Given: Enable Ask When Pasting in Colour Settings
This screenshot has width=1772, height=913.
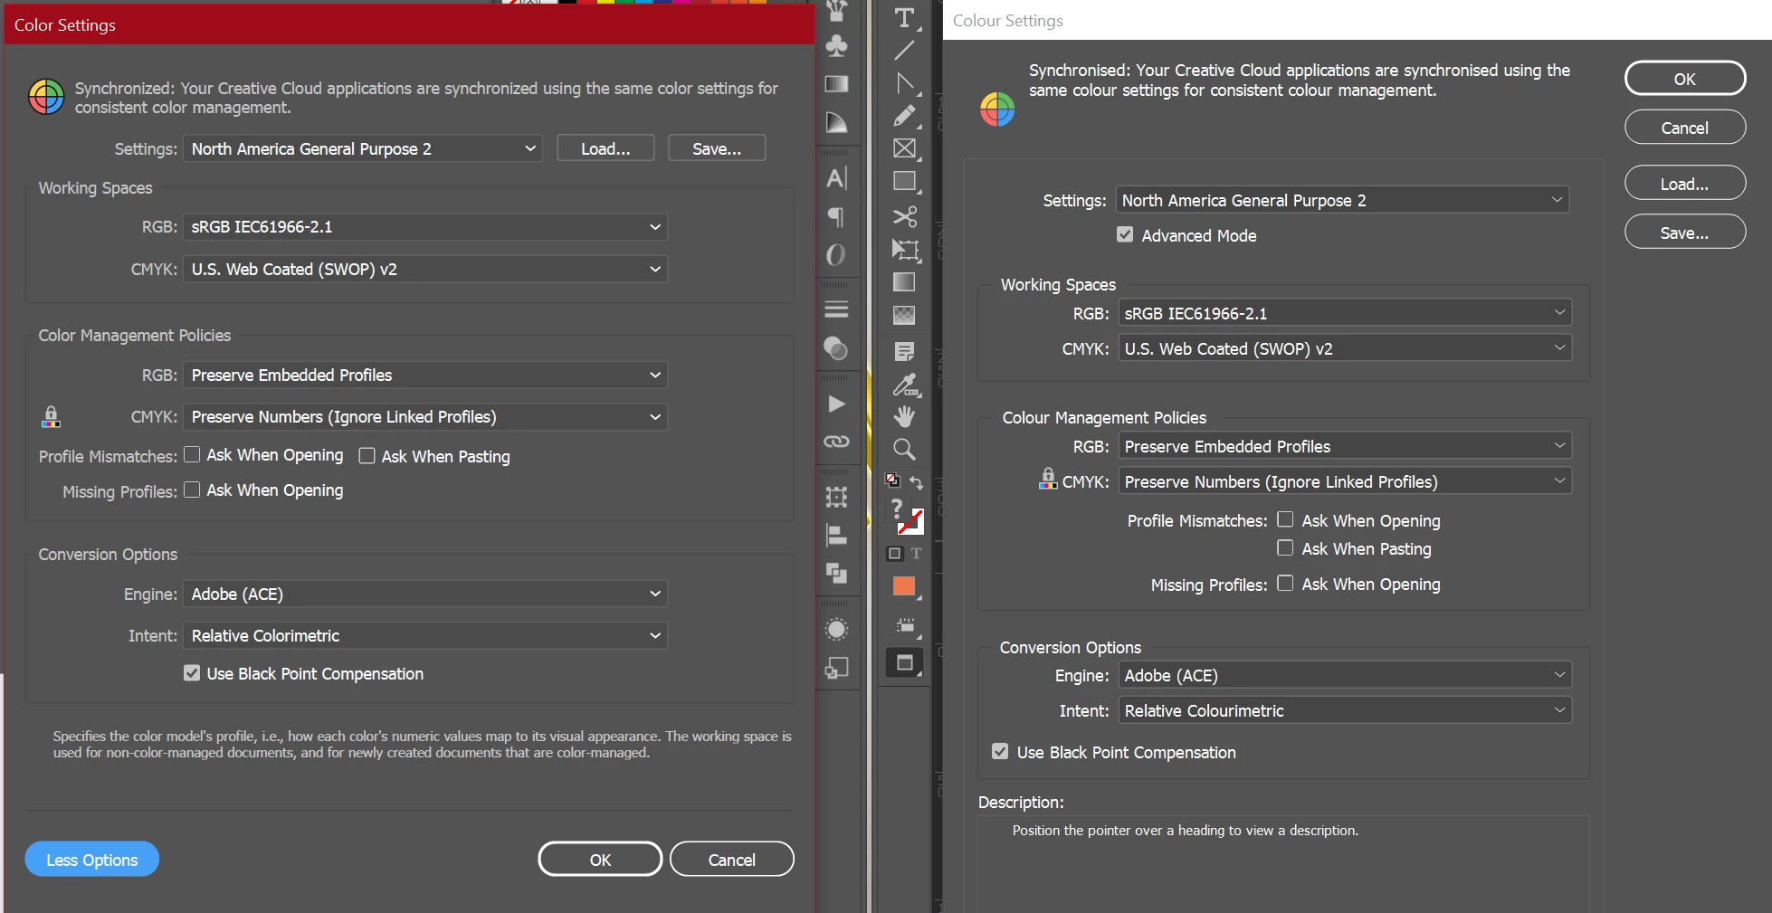Looking at the screenshot, I should click(x=1285, y=547).
